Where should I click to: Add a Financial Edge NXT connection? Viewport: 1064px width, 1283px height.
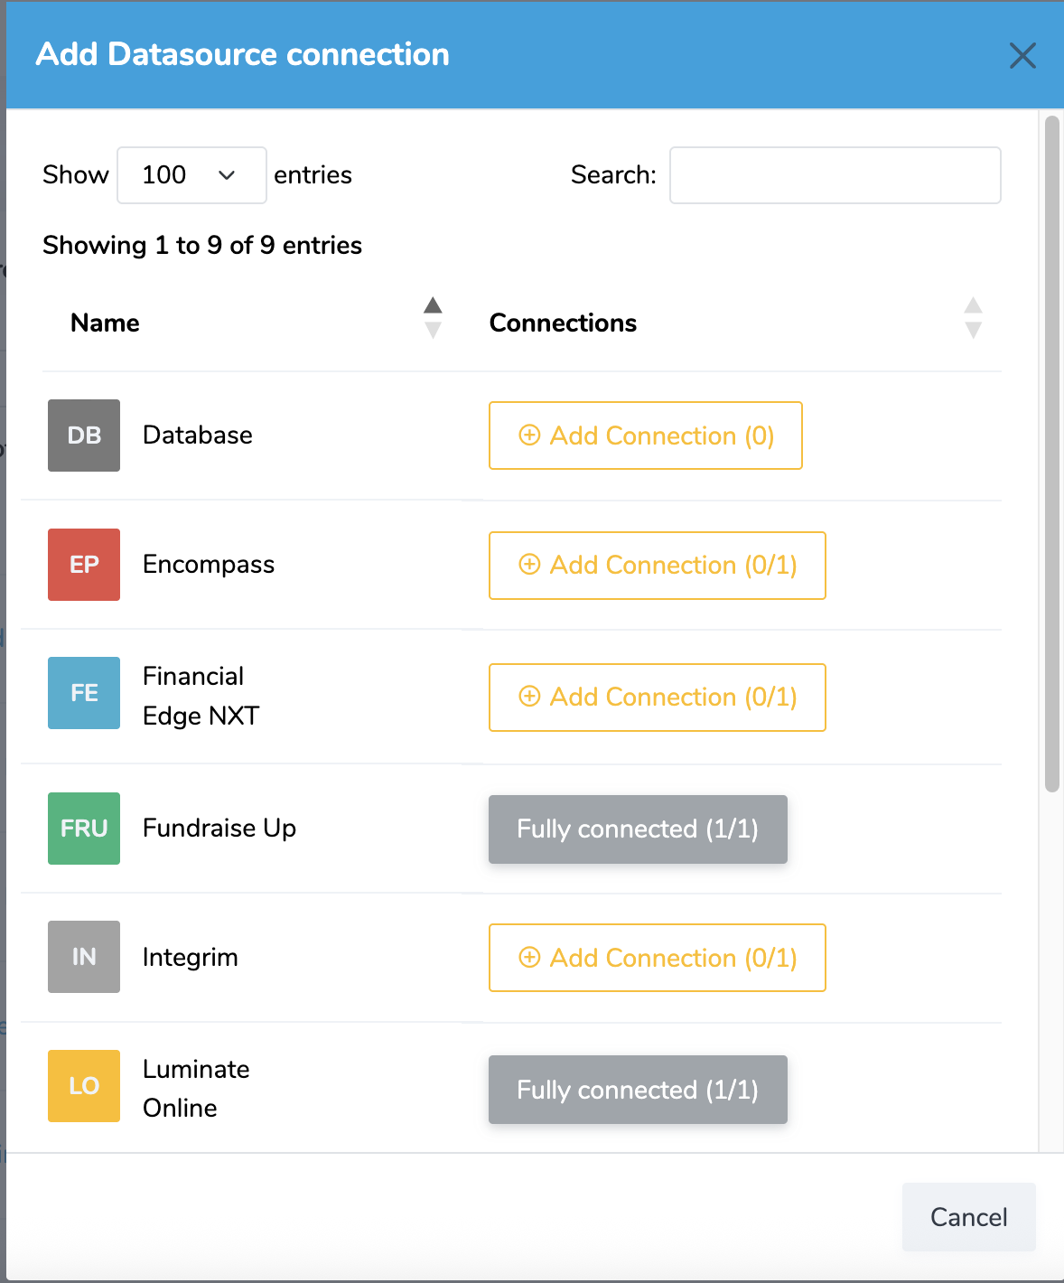(658, 698)
